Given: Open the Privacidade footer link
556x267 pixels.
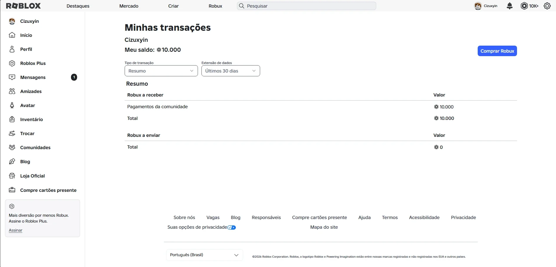Looking at the screenshot, I should (463, 217).
